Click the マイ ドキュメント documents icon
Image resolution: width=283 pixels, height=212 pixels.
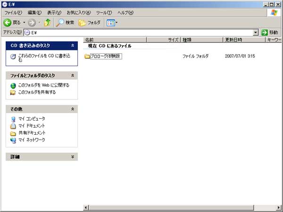point(13,126)
